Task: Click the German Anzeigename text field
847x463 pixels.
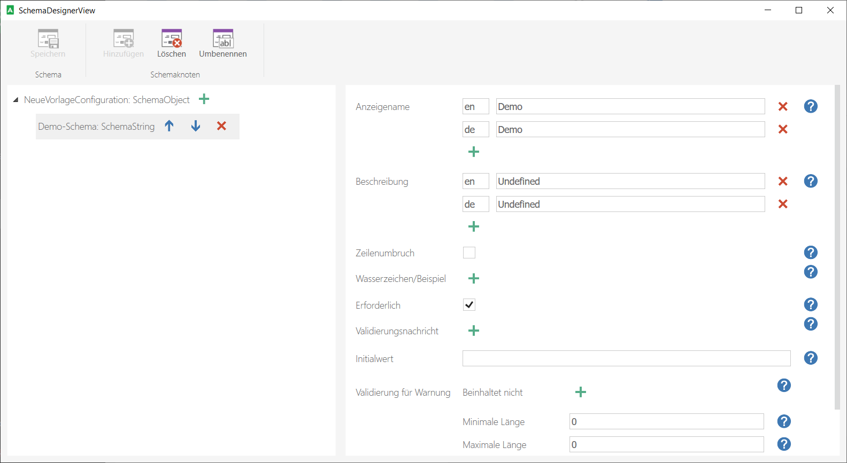Action: pos(630,129)
